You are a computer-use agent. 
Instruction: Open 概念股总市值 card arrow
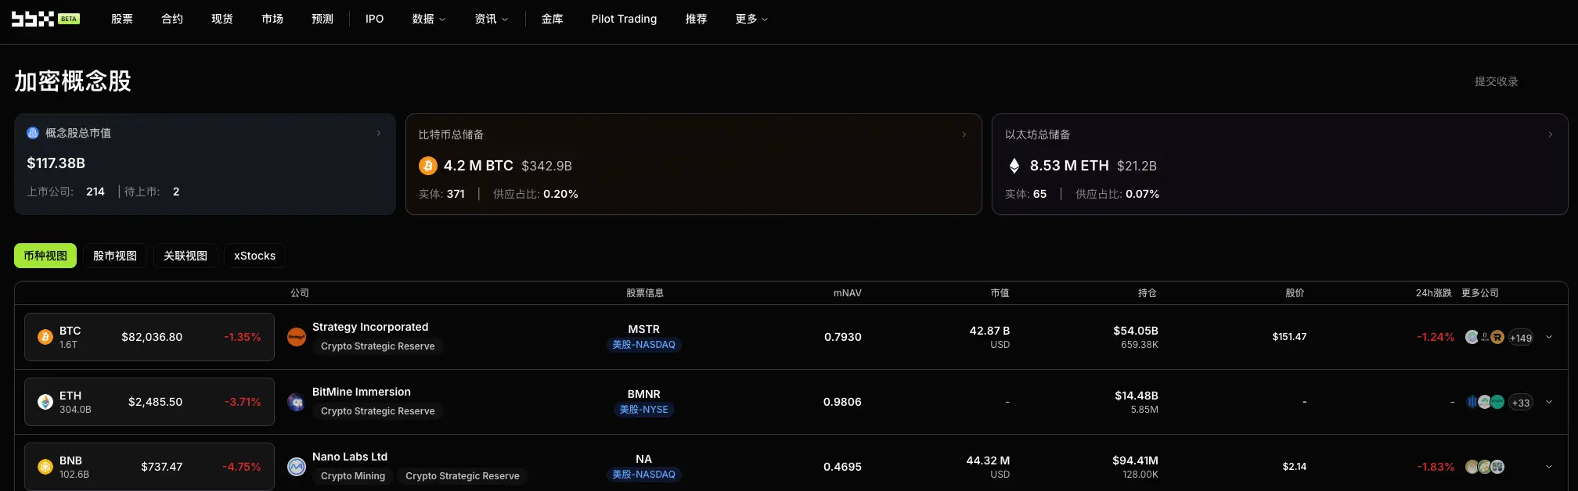tap(379, 133)
